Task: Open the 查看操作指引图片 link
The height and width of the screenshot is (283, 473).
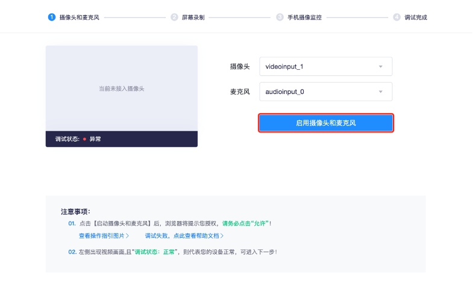Action: click(x=104, y=235)
